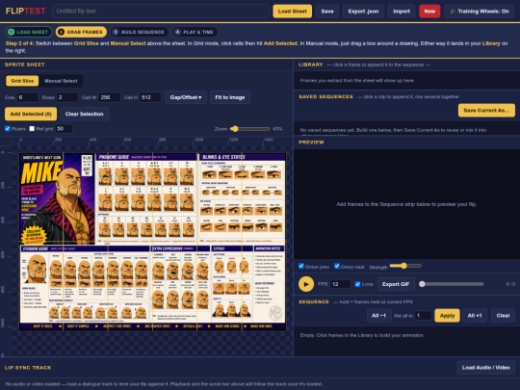The height and width of the screenshot is (390, 520).
Task: Enable or disable the Rulers checkbox
Action: coord(8,129)
